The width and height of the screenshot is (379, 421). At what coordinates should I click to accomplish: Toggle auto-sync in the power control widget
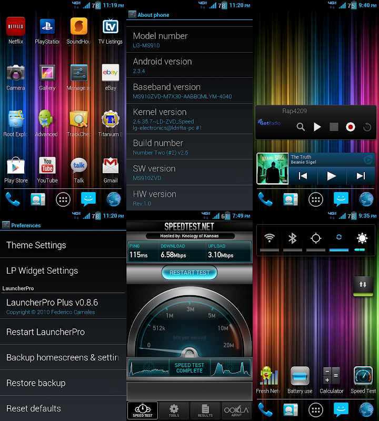pyautogui.click(x=339, y=239)
